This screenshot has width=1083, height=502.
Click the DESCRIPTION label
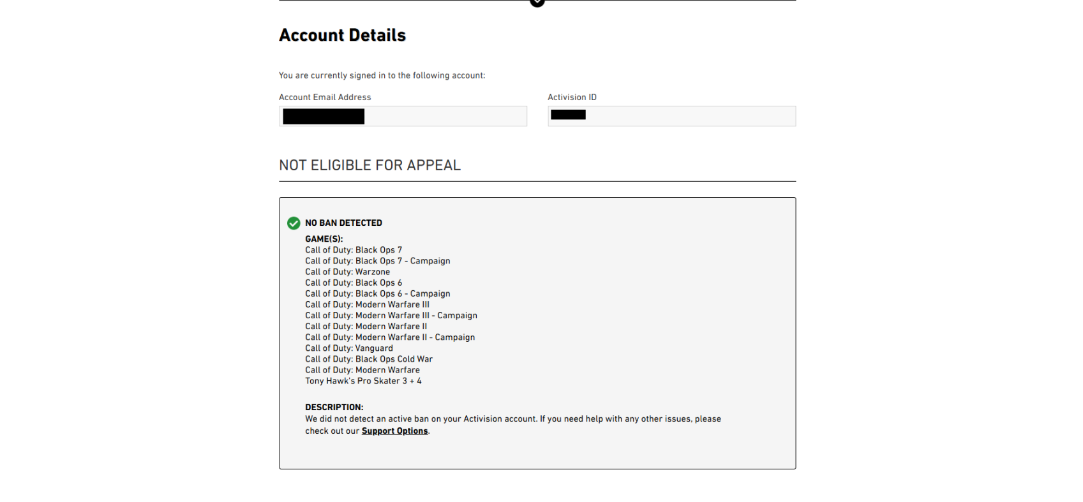[334, 407]
